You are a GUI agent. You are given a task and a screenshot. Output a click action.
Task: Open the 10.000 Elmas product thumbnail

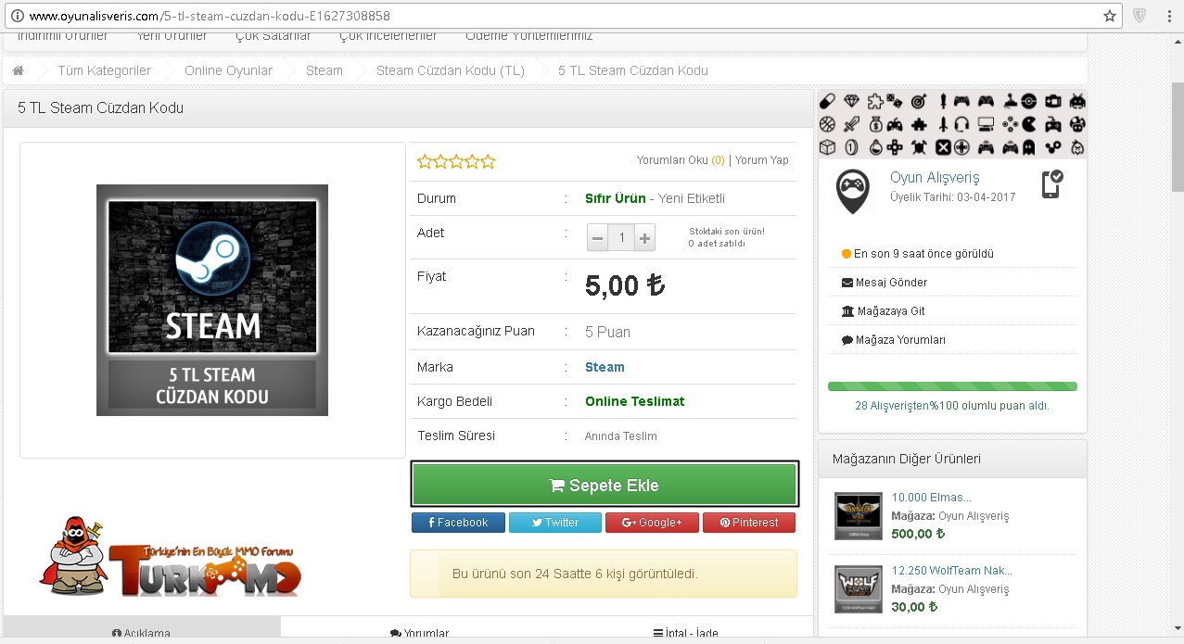point(859,516)
